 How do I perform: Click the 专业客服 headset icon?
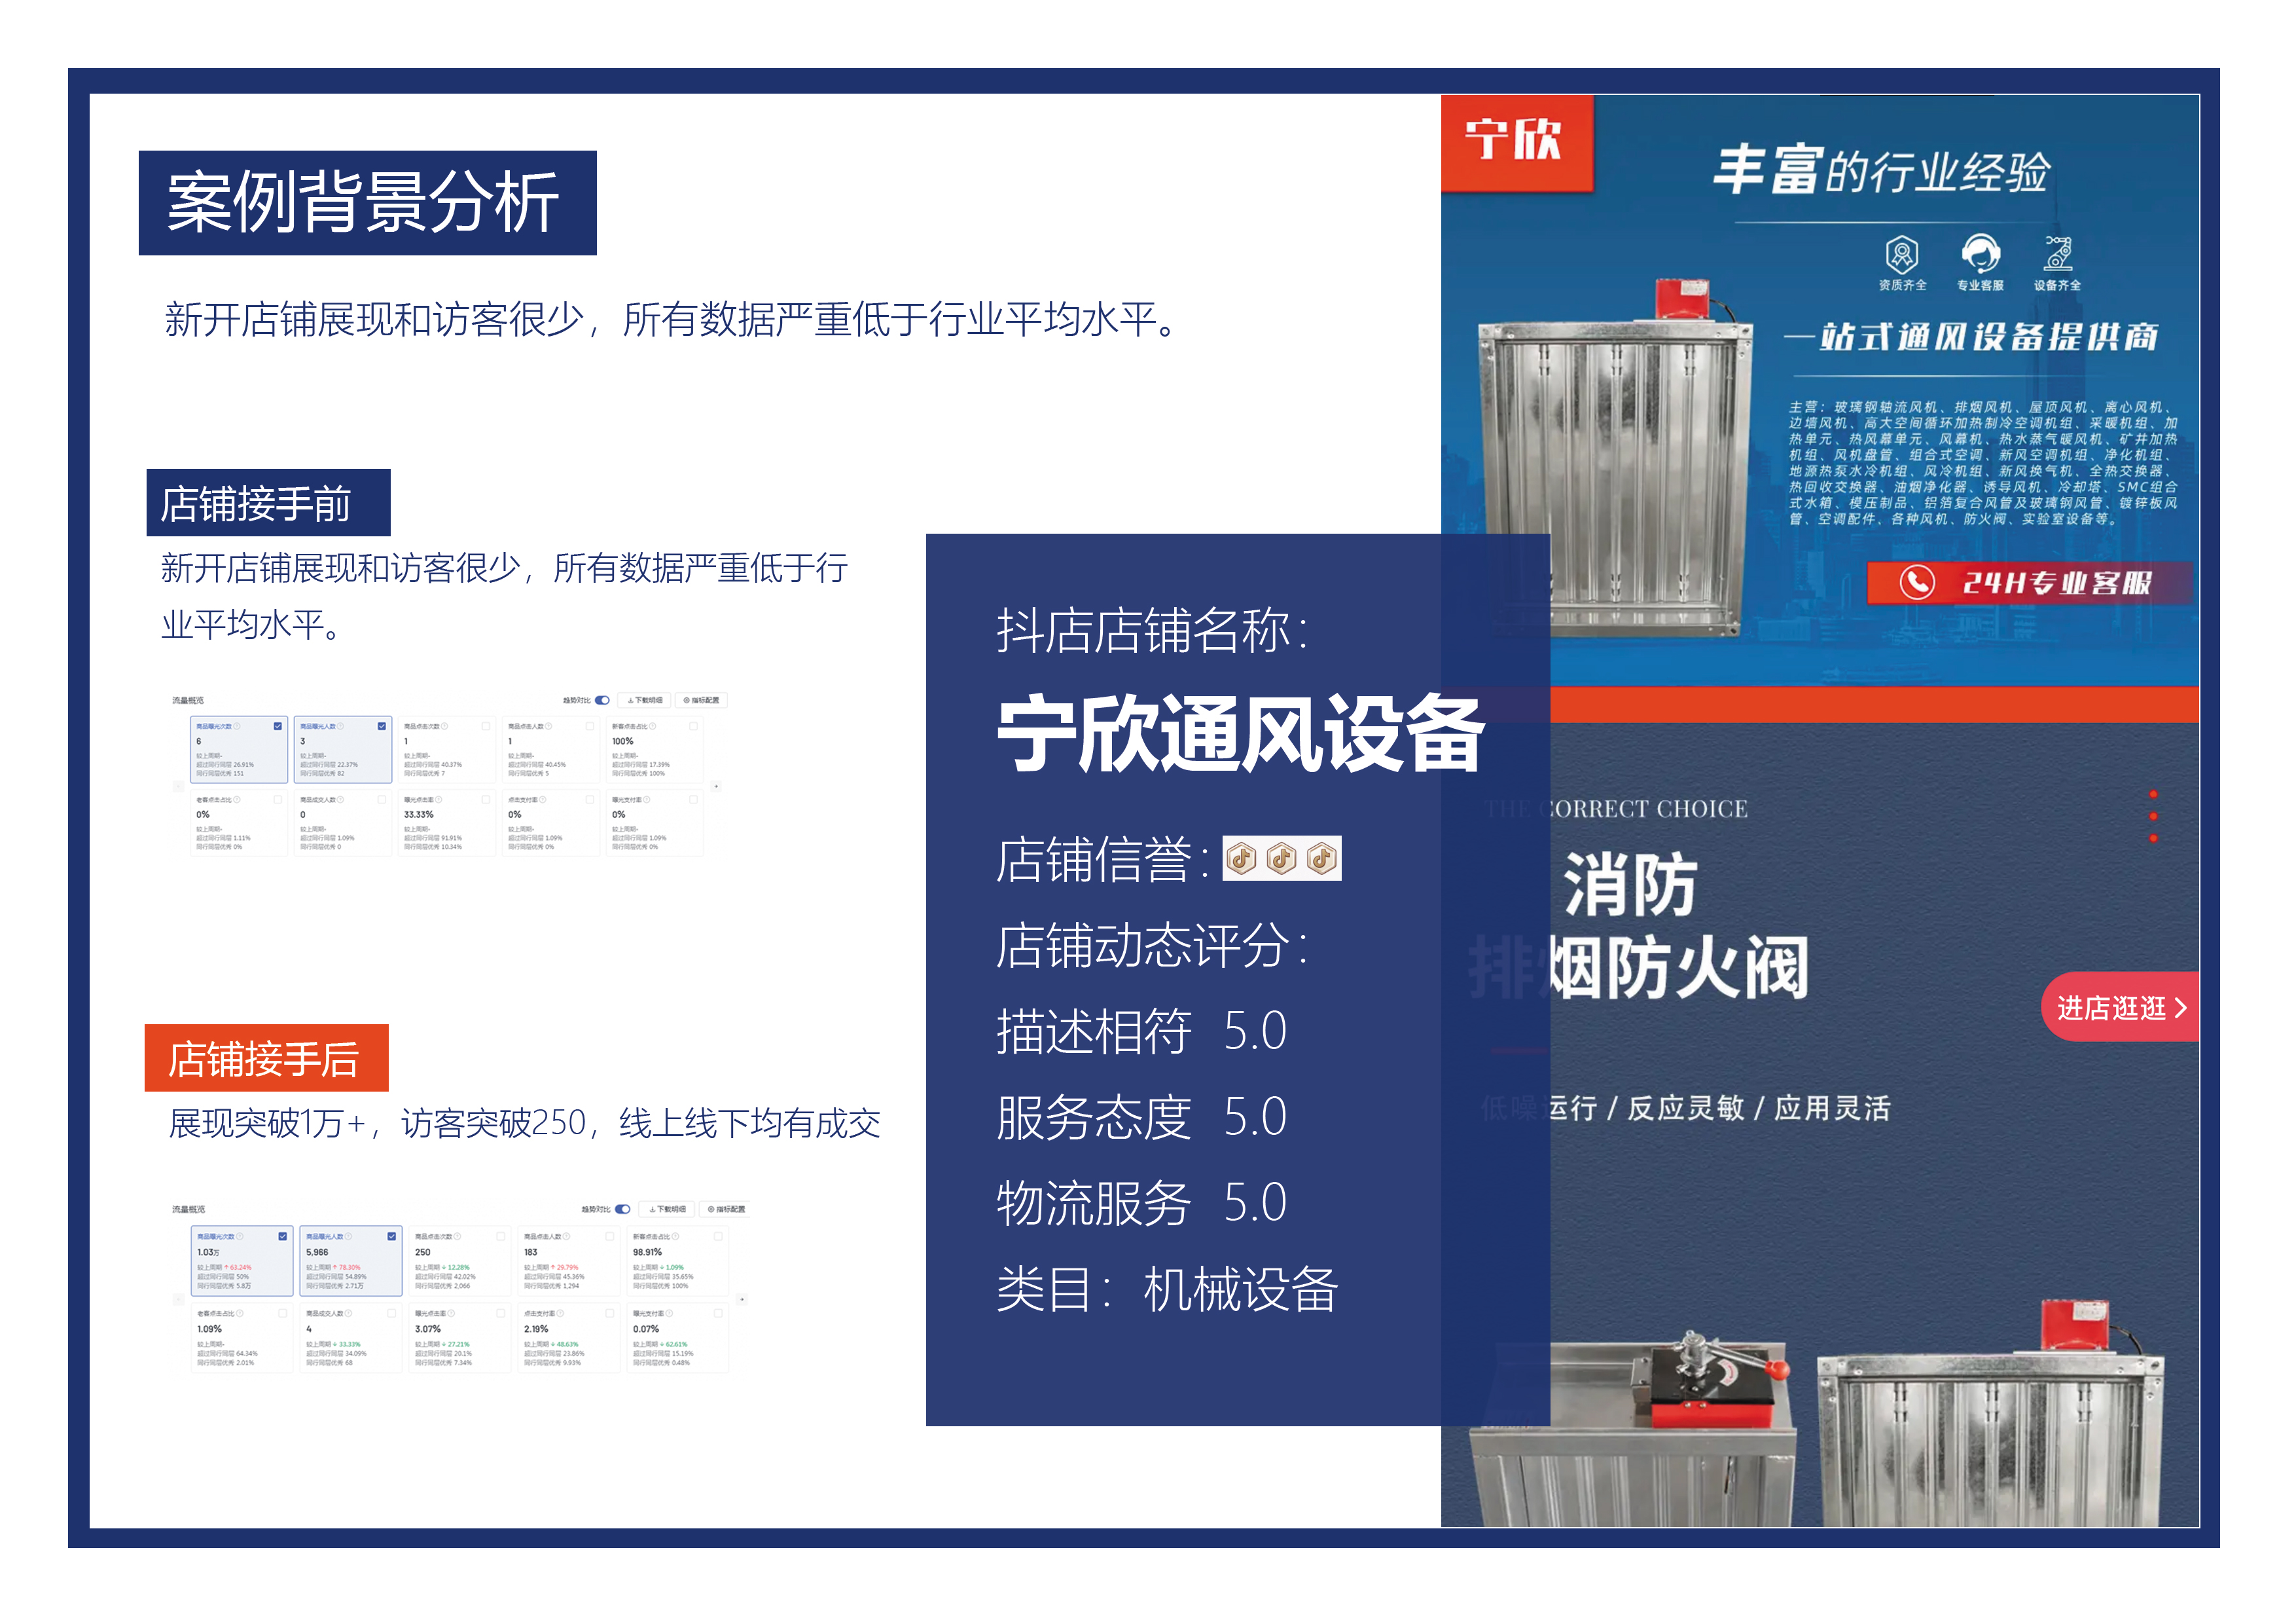1980,253
